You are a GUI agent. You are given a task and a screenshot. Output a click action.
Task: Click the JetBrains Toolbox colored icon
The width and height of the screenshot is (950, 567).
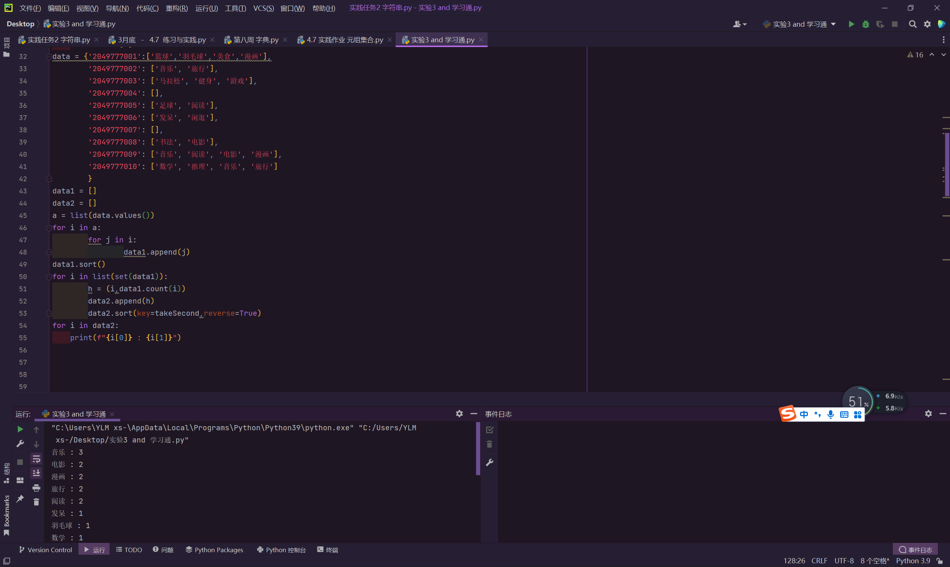[941, 24]
